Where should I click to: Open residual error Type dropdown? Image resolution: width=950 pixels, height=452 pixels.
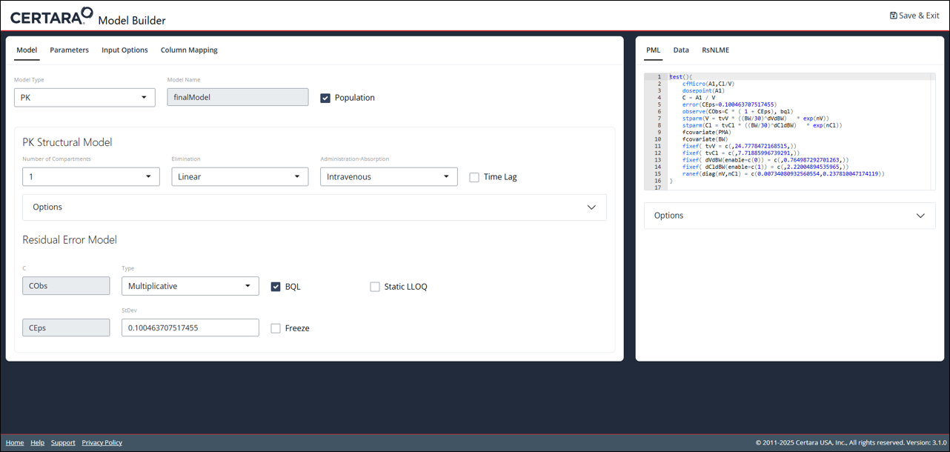190,286
